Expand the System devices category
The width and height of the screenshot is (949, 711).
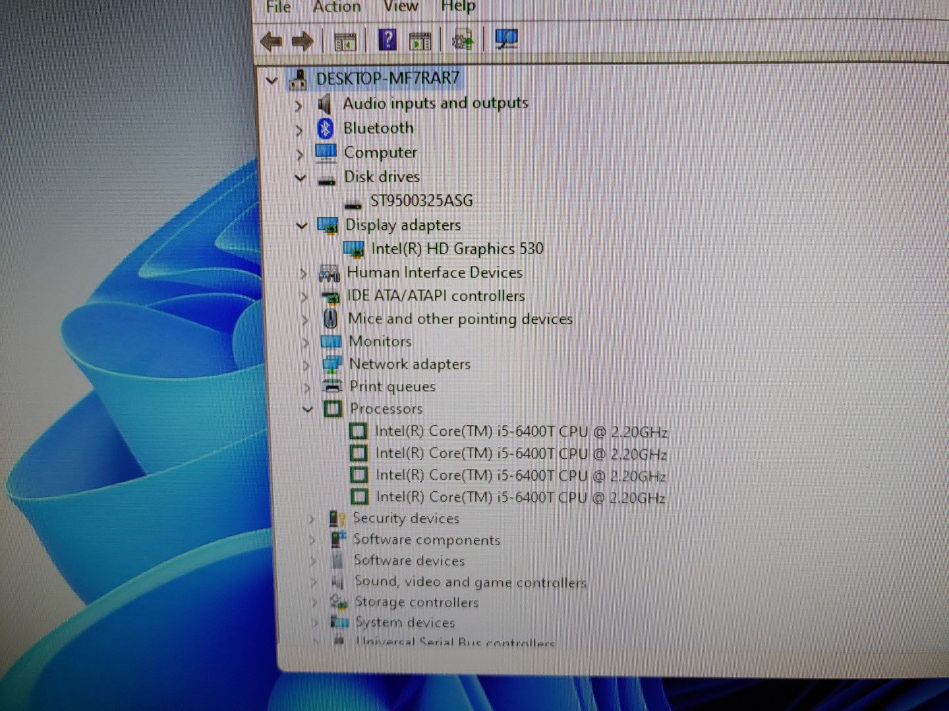point(316,623)
